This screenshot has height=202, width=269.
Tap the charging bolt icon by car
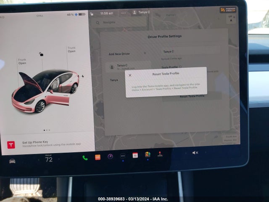83,76
